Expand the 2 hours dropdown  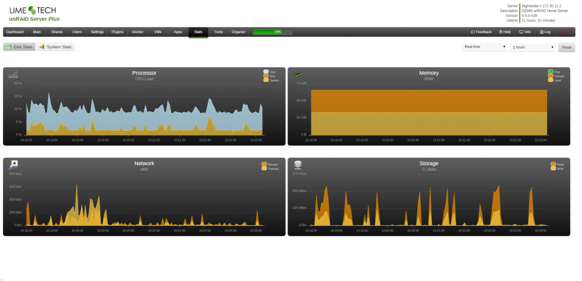pos(533,47)
